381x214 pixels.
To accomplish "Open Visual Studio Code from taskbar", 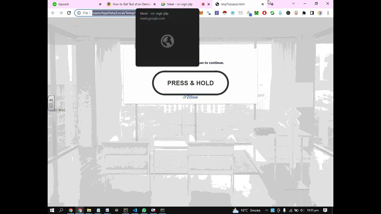I will pos(135,210).
